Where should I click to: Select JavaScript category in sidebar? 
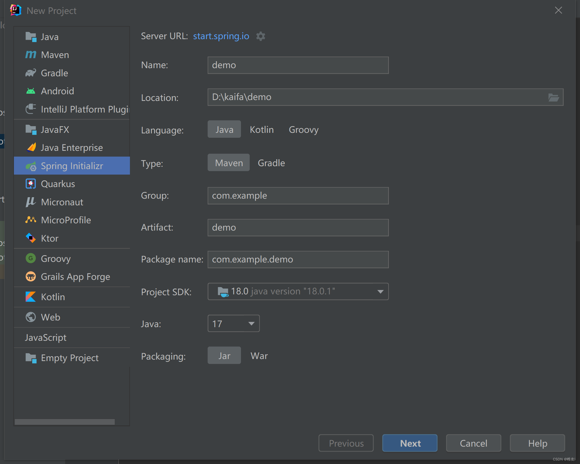click(72, 338)
